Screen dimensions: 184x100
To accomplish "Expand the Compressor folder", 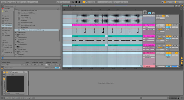I will point(15,44).
